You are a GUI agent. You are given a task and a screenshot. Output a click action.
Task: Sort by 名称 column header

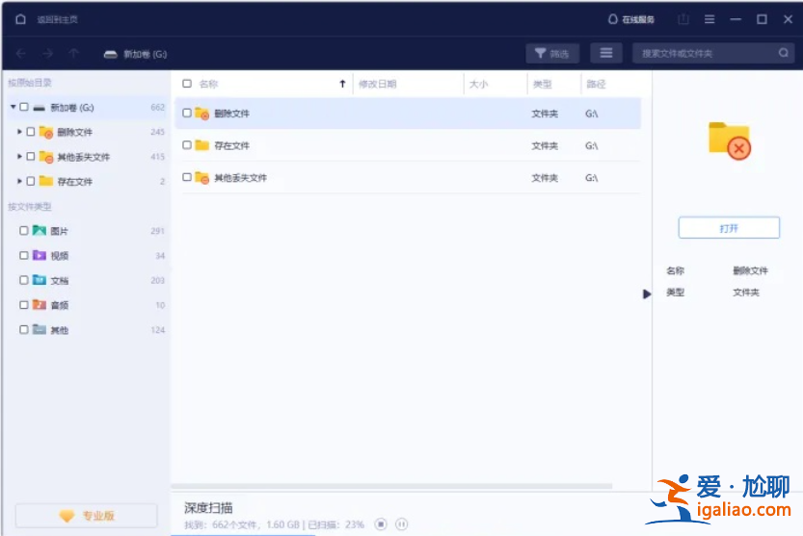pyautogui.click(x=208, y=84)
